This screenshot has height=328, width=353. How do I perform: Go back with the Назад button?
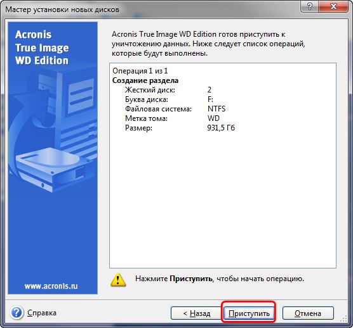196,313
